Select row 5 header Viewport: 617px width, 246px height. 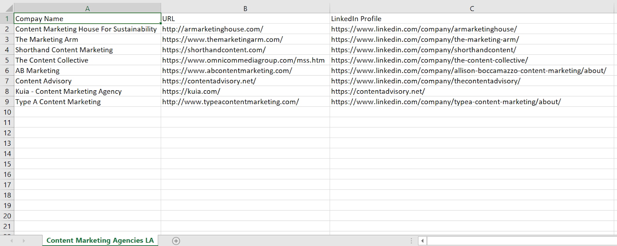(x=7, y=60)
